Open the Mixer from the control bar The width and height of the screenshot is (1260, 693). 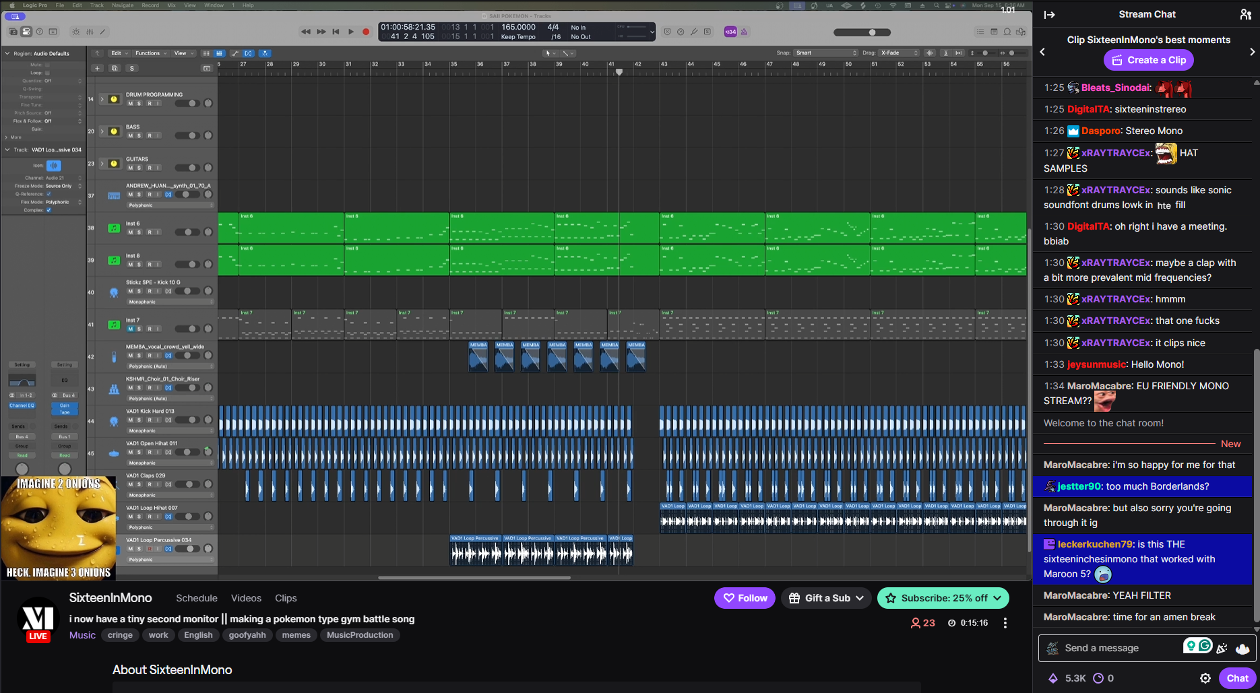coord(90,32)
